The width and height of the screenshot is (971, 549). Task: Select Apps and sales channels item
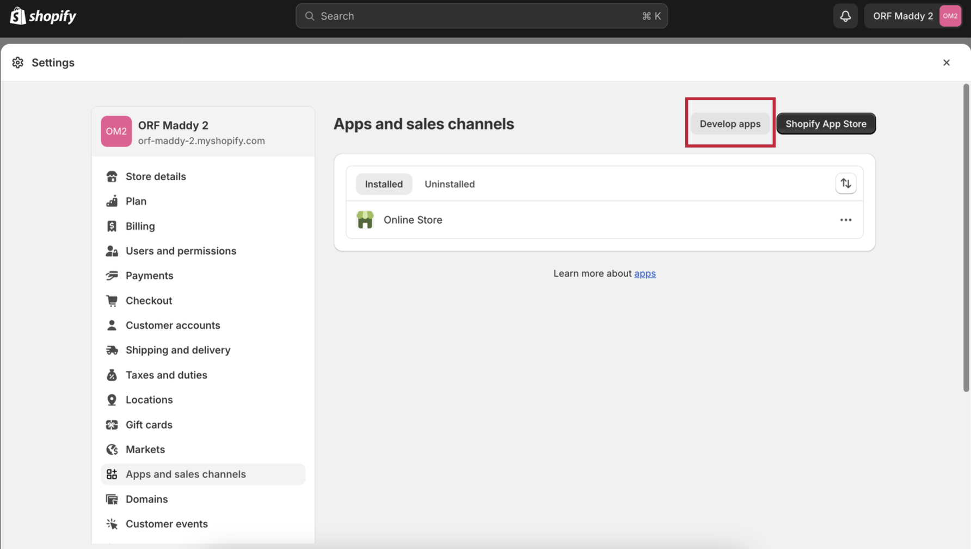click(203, 474)
